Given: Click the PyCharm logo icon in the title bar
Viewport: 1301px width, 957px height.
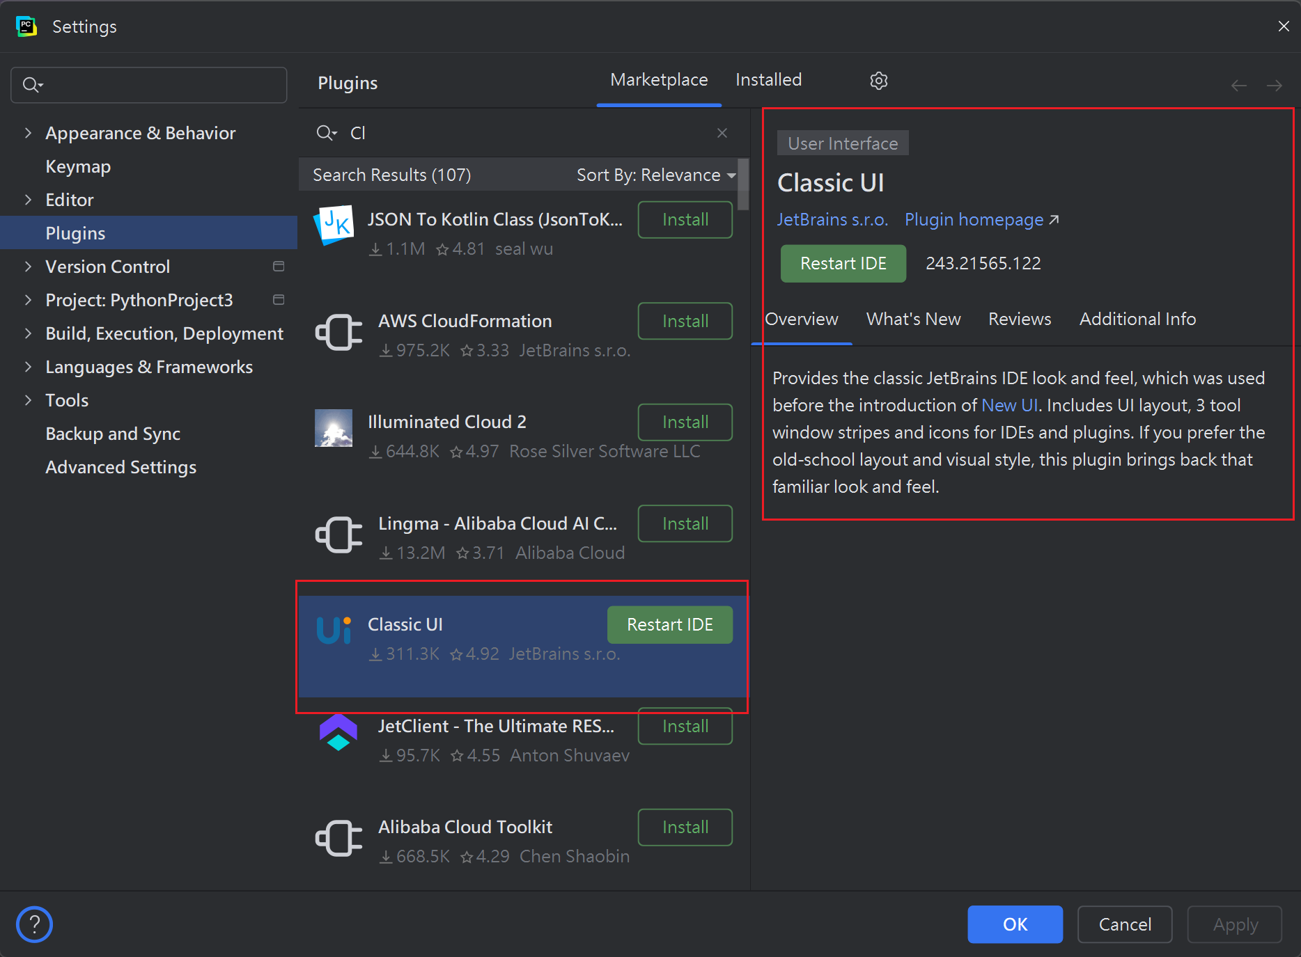Looking at the screenshot, I should click(26, 26).
